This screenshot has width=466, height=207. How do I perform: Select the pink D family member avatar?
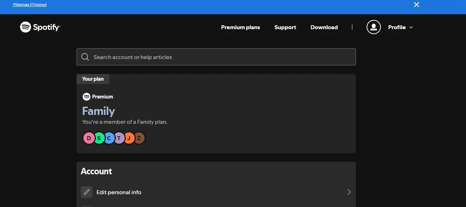point(89,138)
